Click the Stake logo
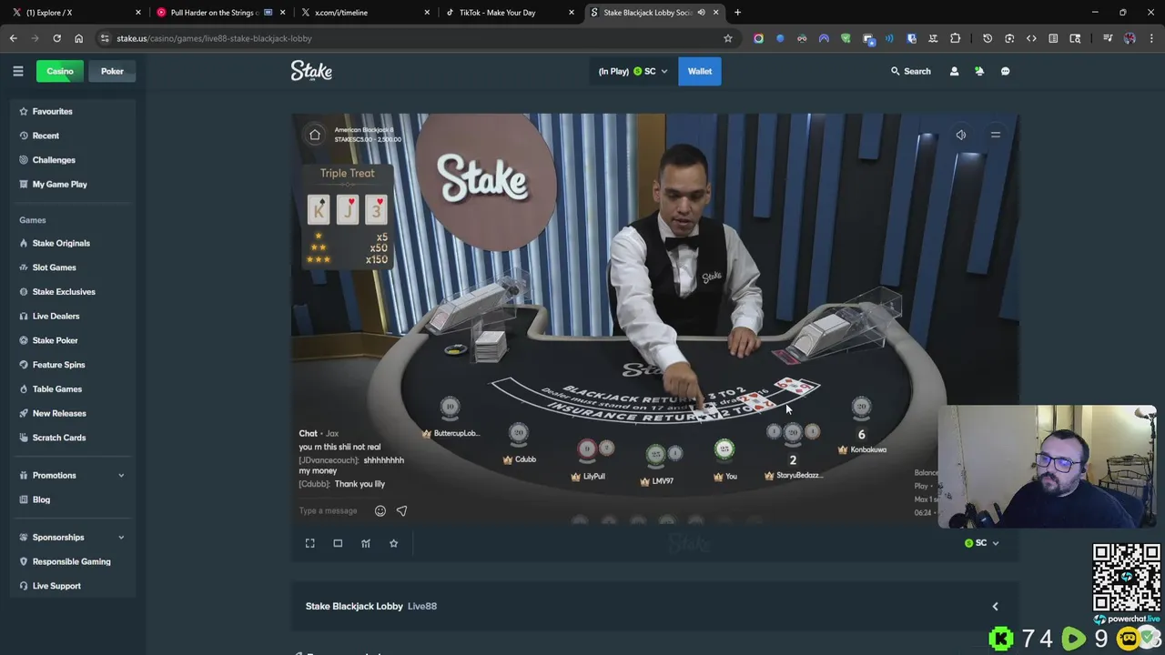This screenshot has height=655, width=1165. (x=311, y=71)
